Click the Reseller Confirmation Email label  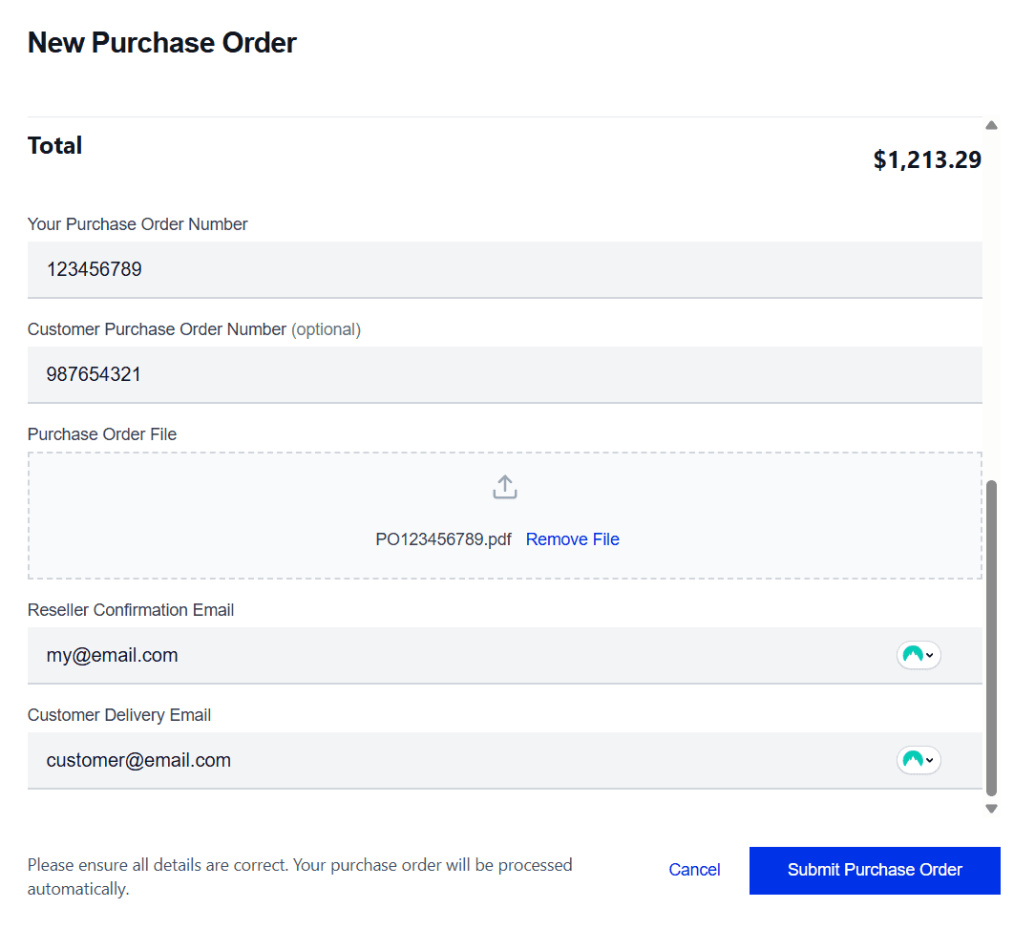coord(131,610)
